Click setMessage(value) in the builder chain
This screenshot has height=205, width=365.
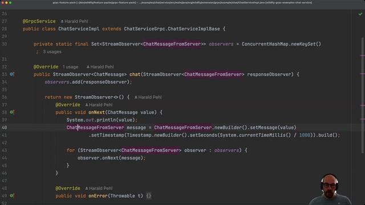pos(273,128)
